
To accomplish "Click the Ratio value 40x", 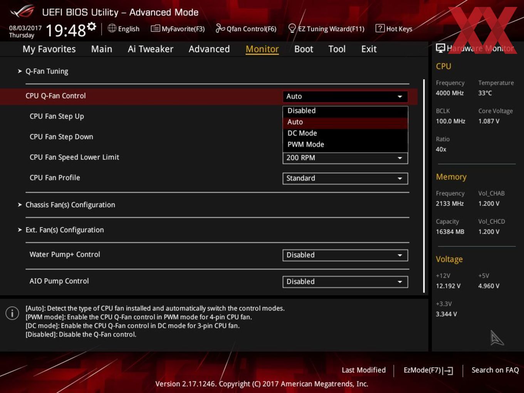I will [441, 149].
